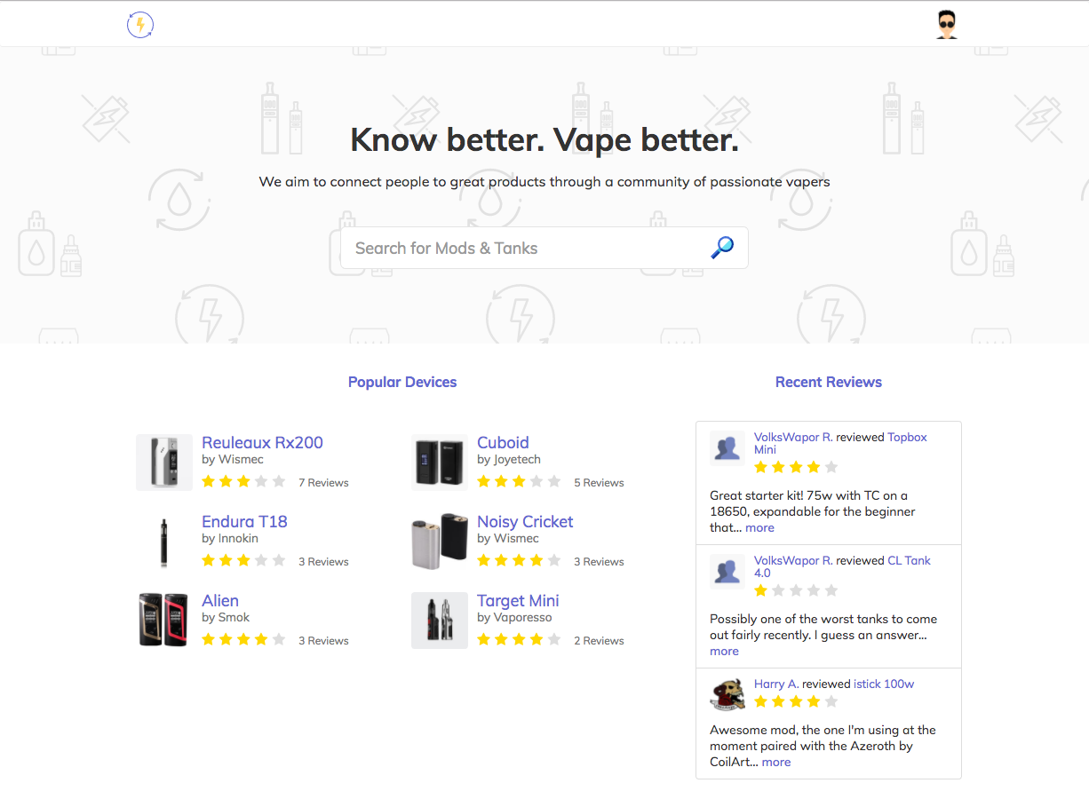Click Harry A.'s skull avatar icon
The image size is (1089, 799).
(727, 695)
